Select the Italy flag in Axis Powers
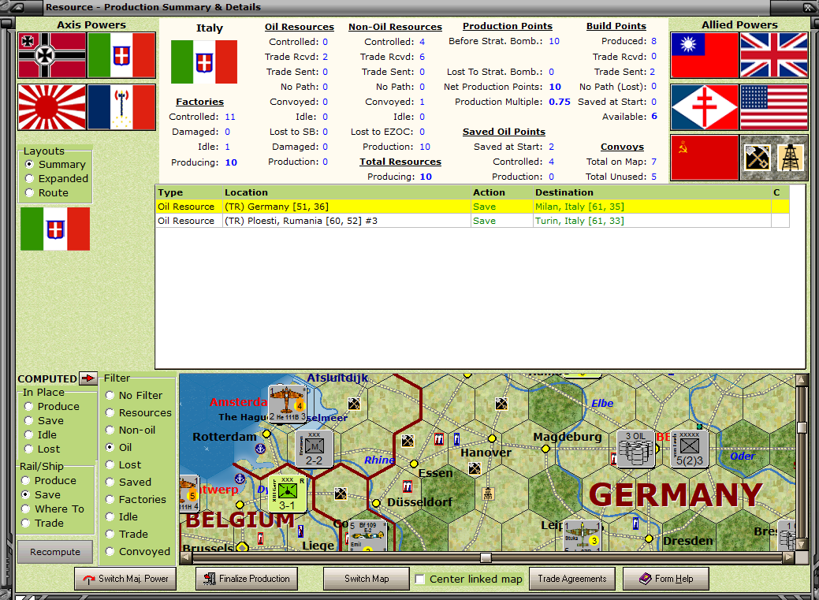The height and width of the screenshot is (600, 819). pyautogui.click(x=121, y=55)
